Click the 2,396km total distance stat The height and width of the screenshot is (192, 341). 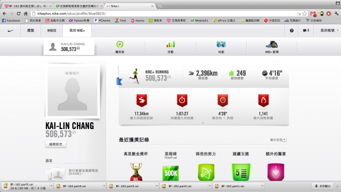click(x=203, y=75)
